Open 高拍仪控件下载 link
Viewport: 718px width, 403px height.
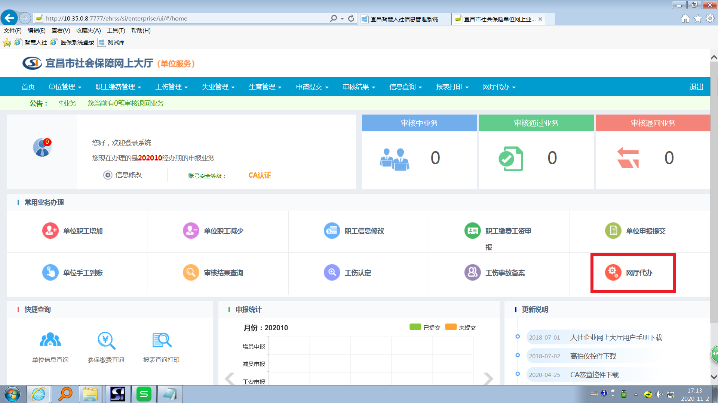593,356
